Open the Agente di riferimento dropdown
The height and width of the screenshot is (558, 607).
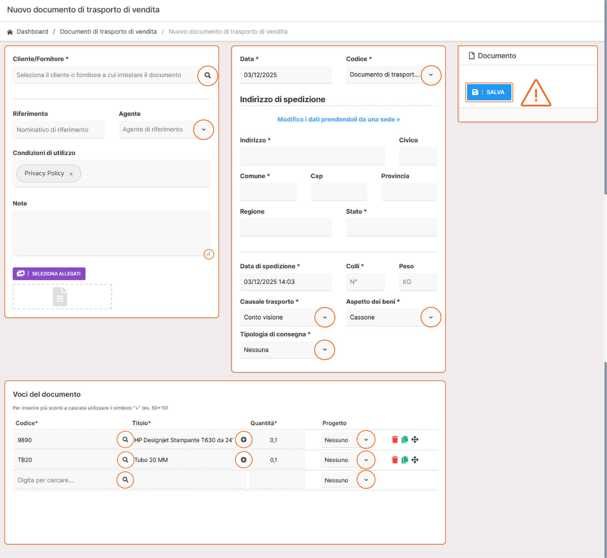[x=204, y=130]
